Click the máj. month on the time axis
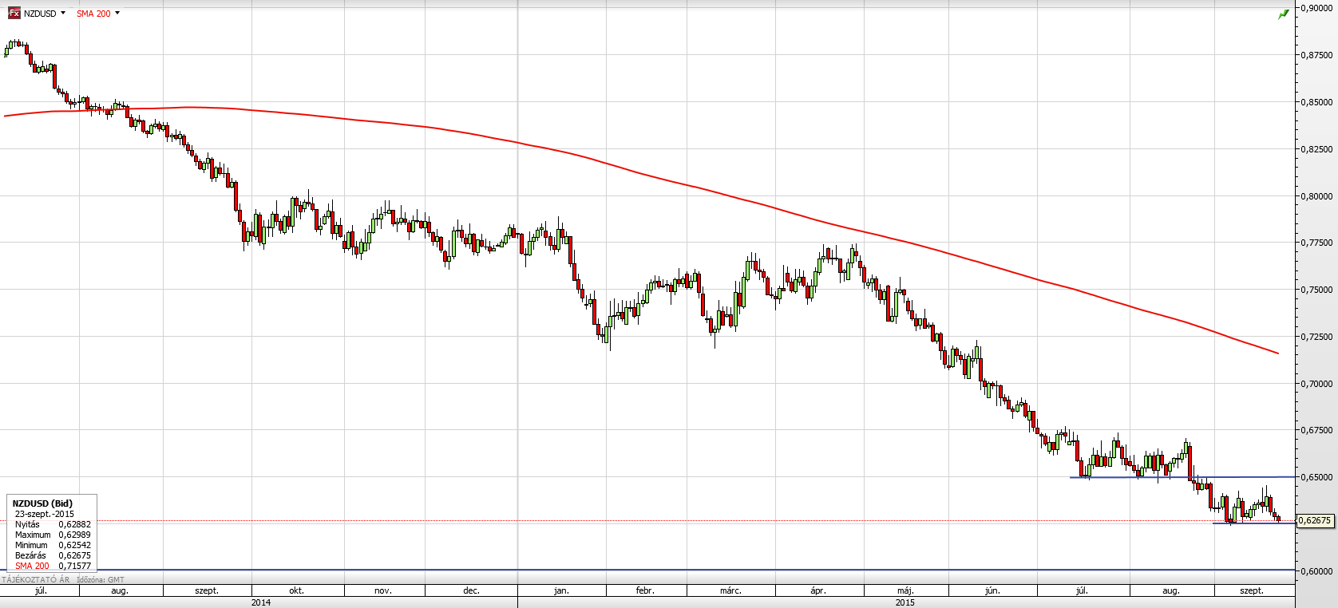 (x=905, y=590)
